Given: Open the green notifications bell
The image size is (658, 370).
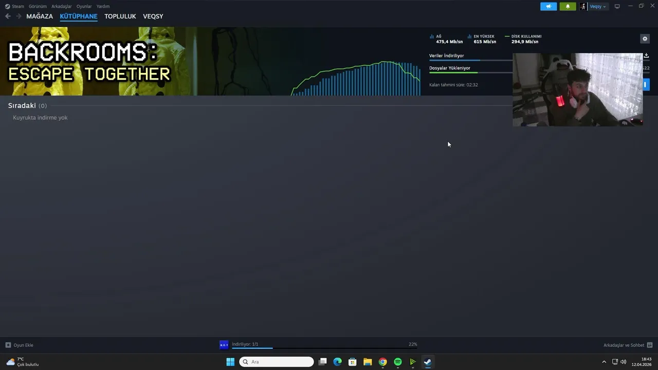Looking at the screenshot, I should (x=568, y=6).
